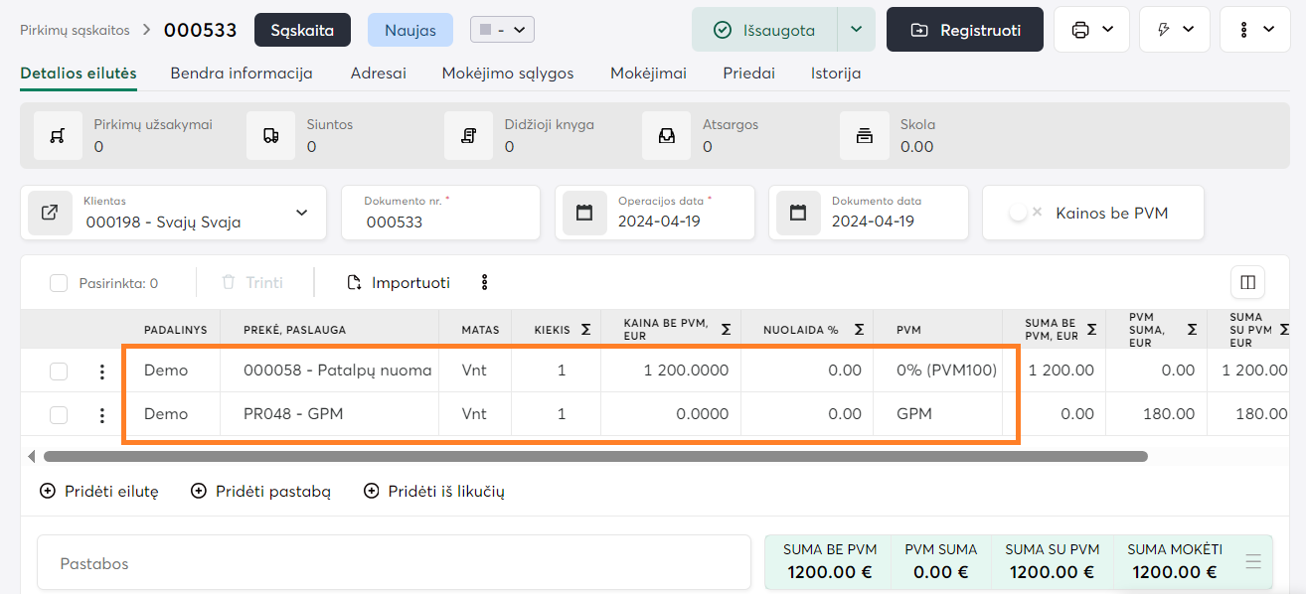The width and height of the screenshot is (1306, 594).
Task: Click the Registruoti button
Action: 964,30
